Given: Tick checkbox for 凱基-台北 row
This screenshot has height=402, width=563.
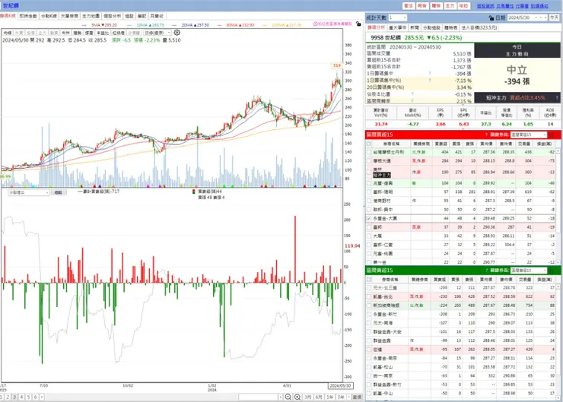Looking at the screenshot, I should click(369, 297).
